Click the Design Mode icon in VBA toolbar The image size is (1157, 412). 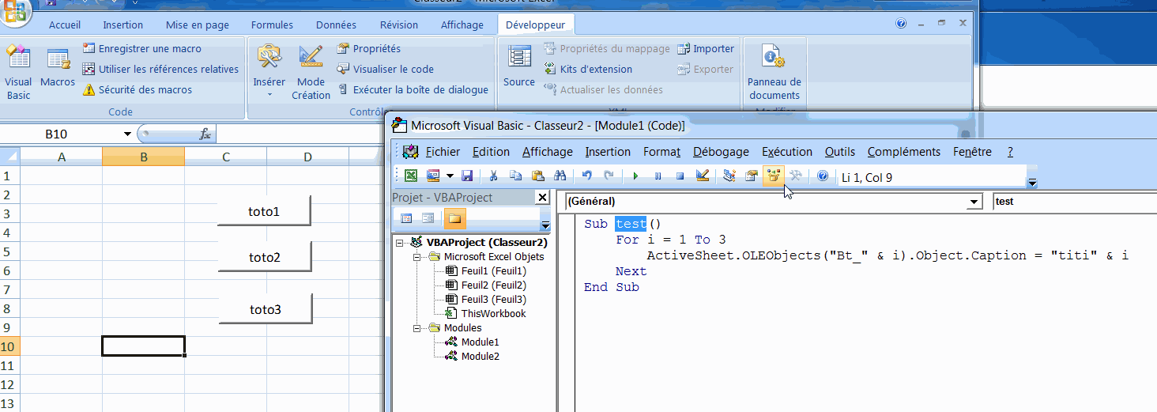click(x=702, y=176)
